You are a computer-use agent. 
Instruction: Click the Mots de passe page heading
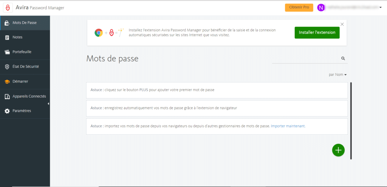point(112,58)
